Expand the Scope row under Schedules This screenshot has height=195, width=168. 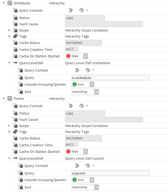(x=9, y=30)
